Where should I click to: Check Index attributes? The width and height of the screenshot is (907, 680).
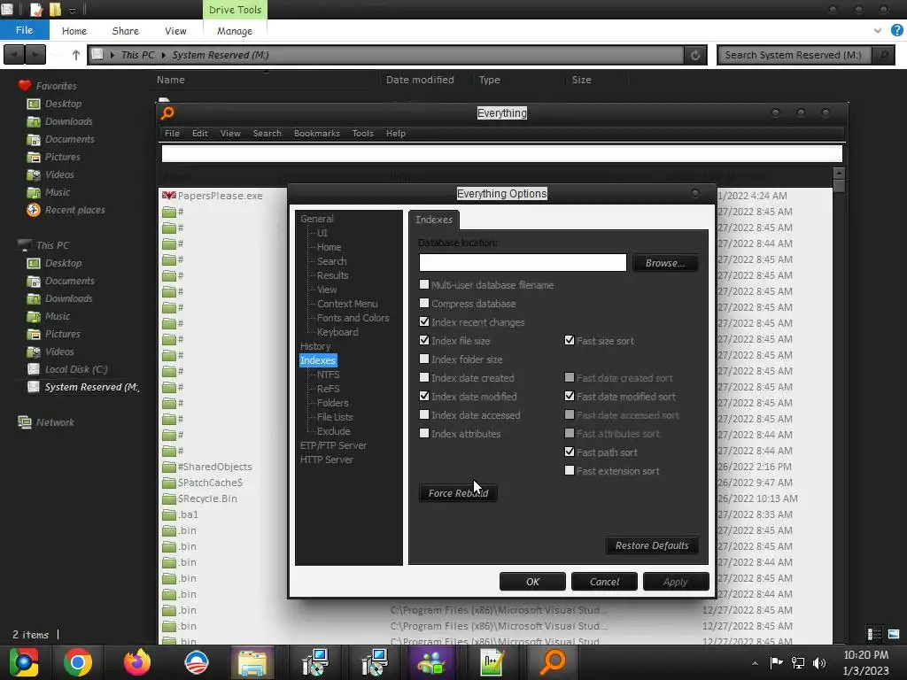[424, 433]
